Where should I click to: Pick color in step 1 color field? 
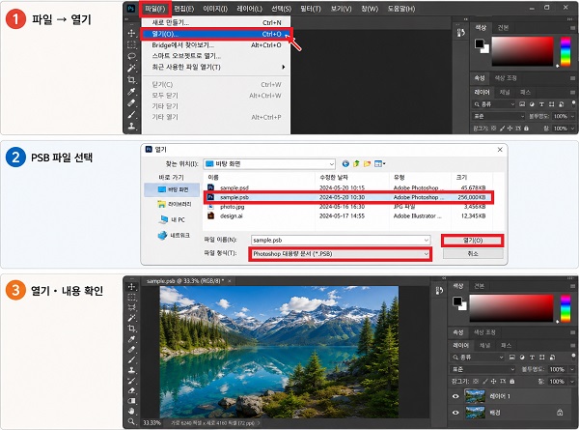point(522,51)
